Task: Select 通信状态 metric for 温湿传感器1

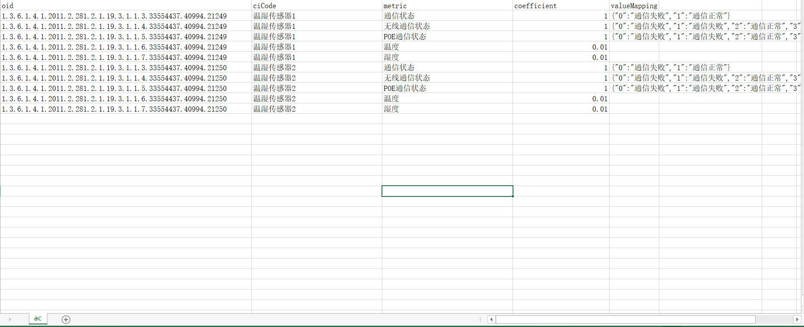Action: [x=447, y=16]
